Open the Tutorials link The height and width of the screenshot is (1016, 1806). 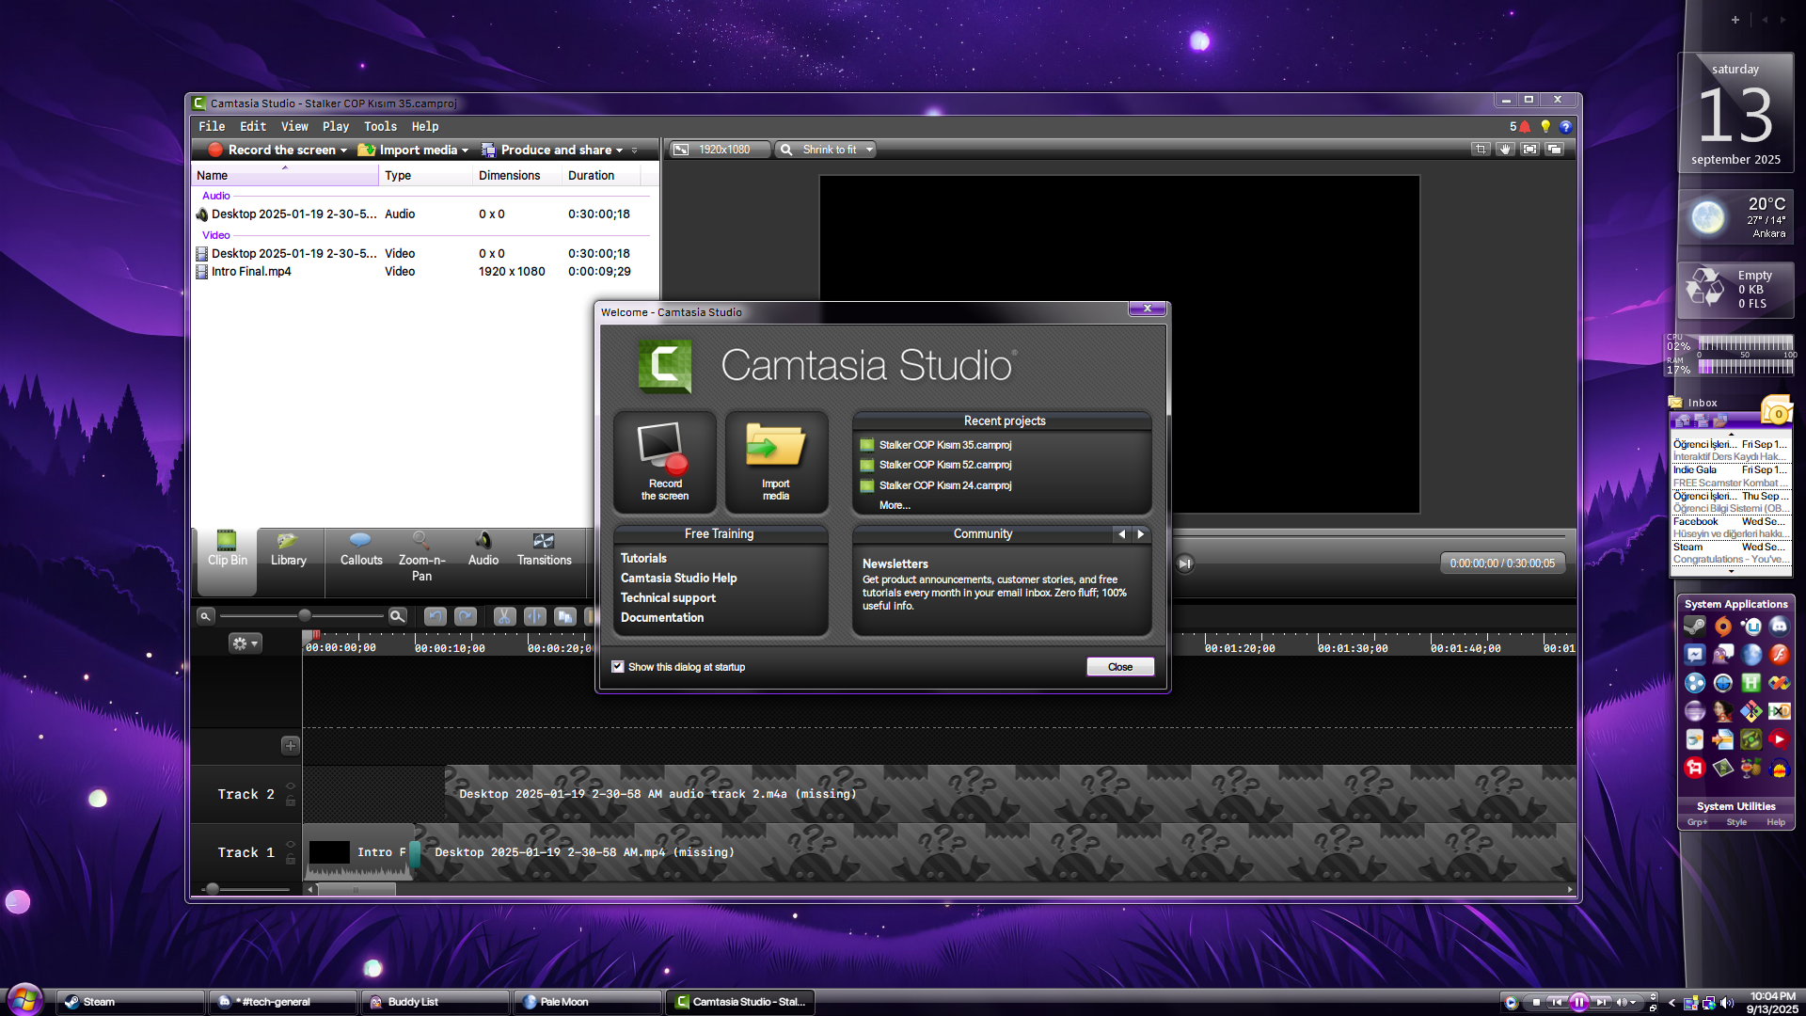click(x=643, y=558)
